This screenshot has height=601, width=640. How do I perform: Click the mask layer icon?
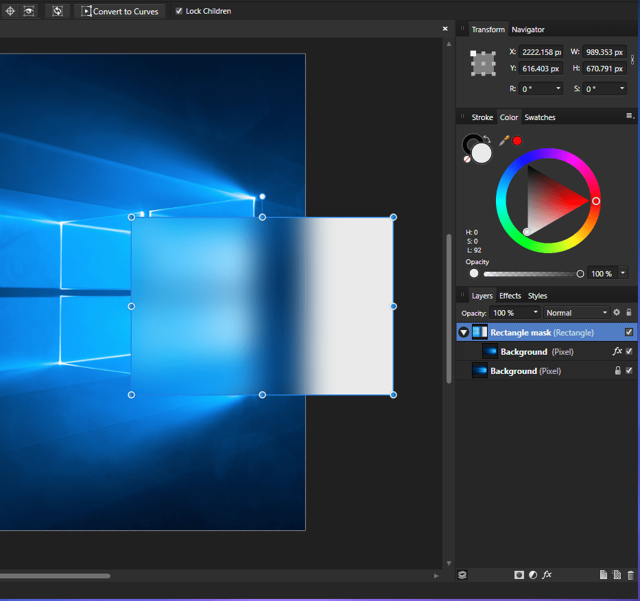click(x=519, y=575)
